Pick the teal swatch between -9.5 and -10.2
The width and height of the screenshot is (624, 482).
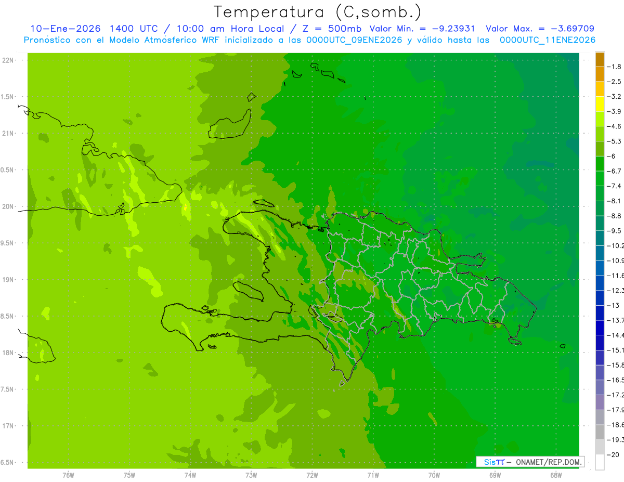[x=600, y=238]
